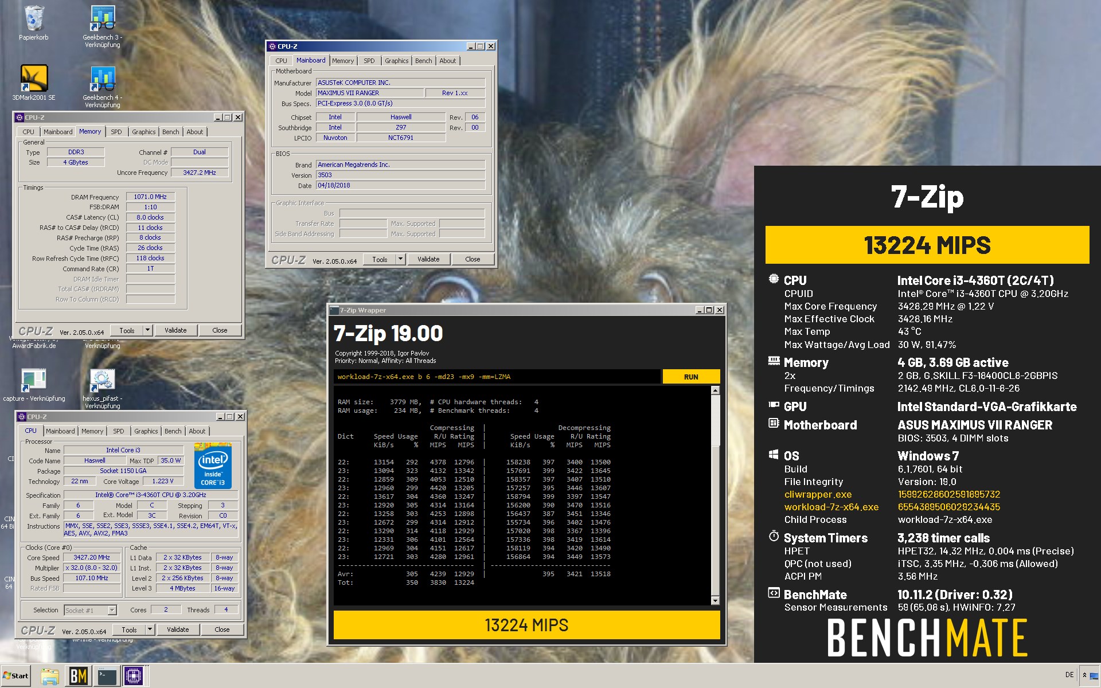
Task: Open the file explorer taskbar icon
Action: tap(50, 677)
